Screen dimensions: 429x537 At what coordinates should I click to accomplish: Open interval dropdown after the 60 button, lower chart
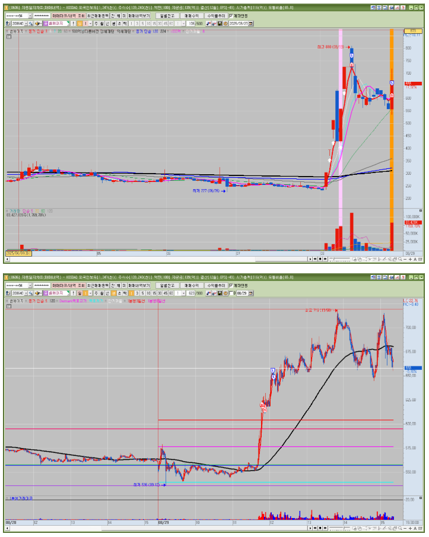click(183, 293)
